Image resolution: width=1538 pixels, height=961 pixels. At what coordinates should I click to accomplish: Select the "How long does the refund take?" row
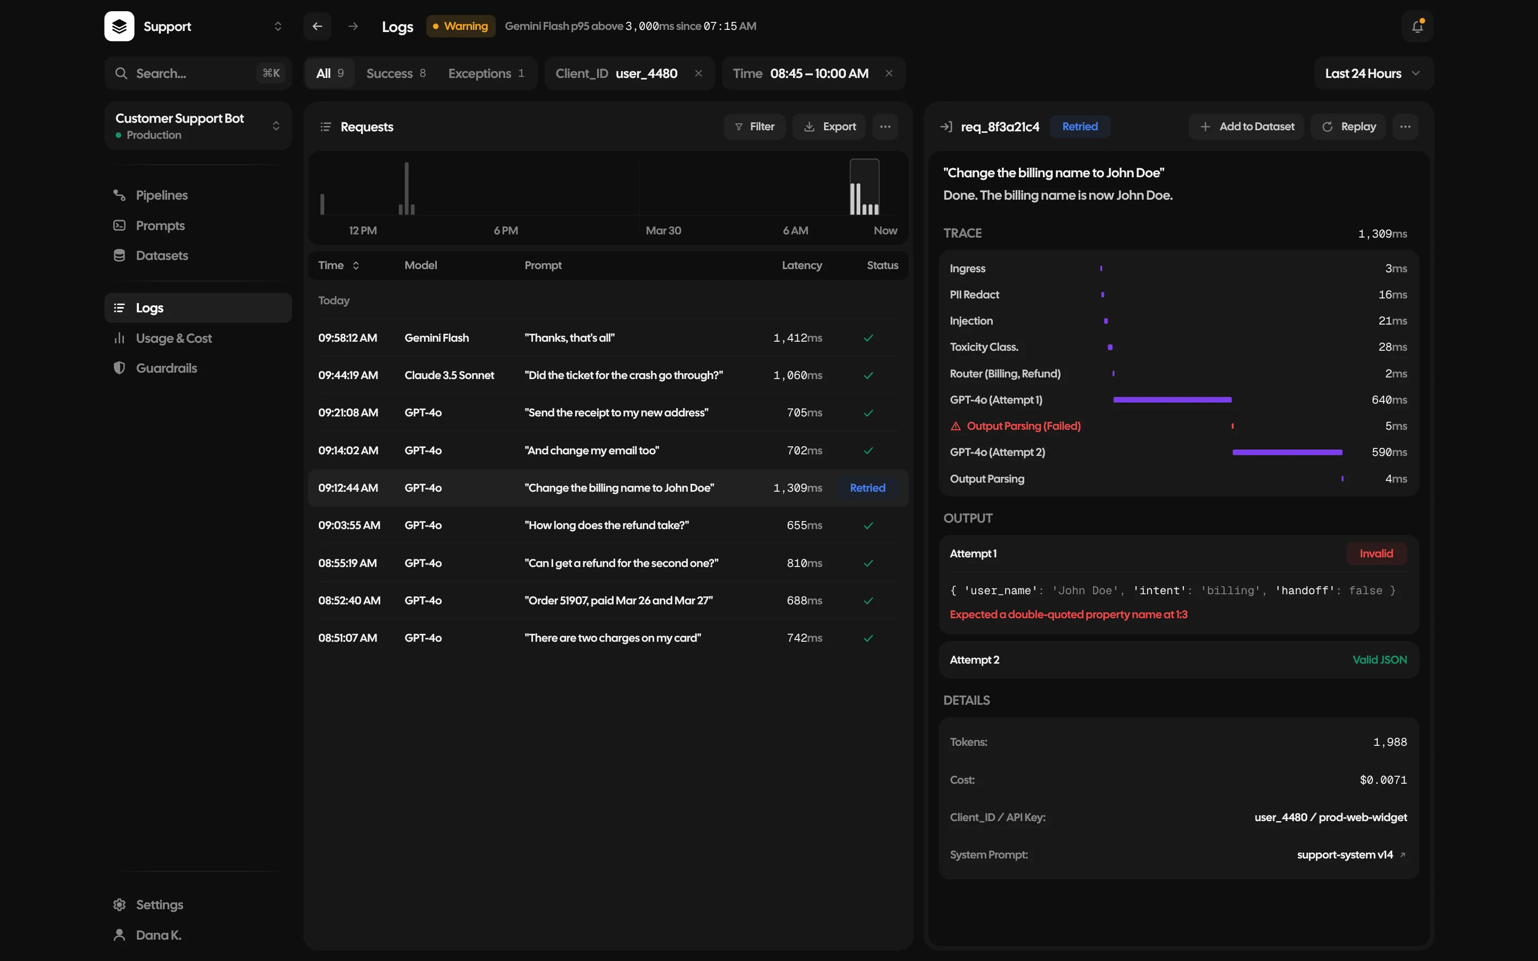[x=608, y=526]
